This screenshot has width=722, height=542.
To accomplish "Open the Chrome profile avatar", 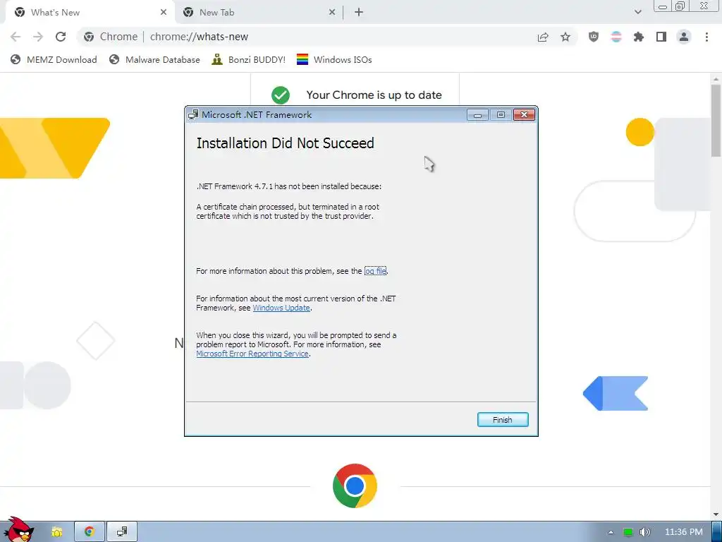I will (684, 37).
